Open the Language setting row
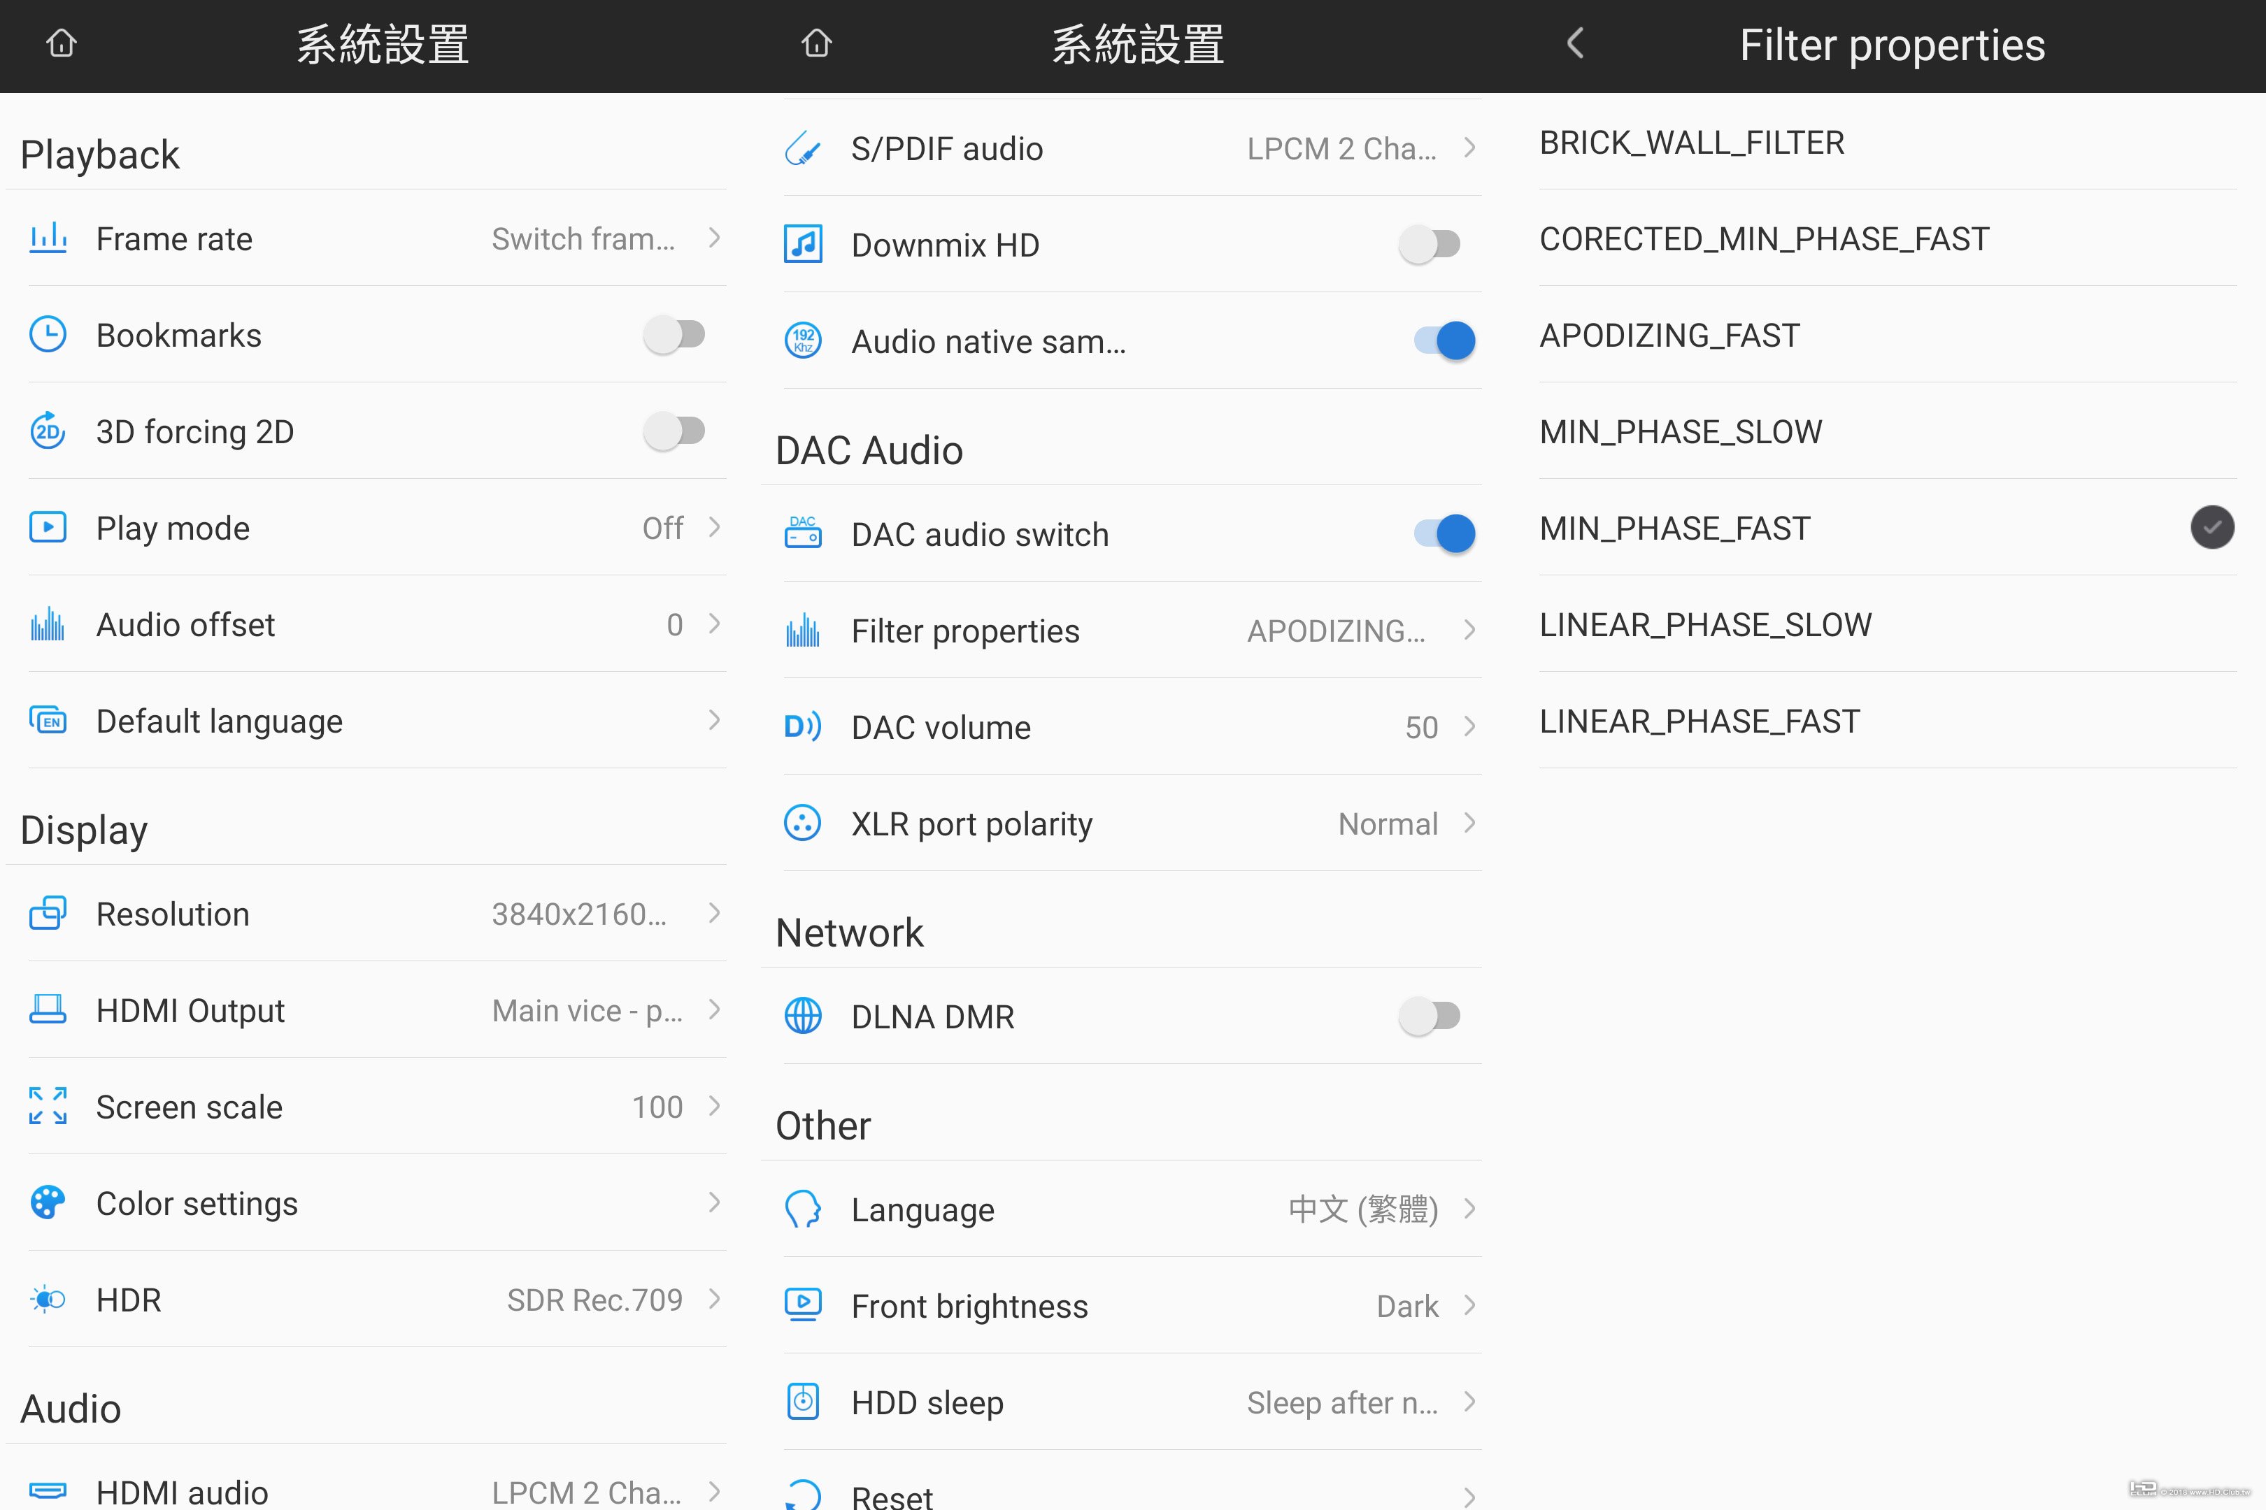Screen dimensions: 2266x1510 pyautogui.click(x=1127, y=1209)
